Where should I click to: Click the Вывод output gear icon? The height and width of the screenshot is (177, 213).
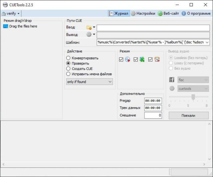89,34
